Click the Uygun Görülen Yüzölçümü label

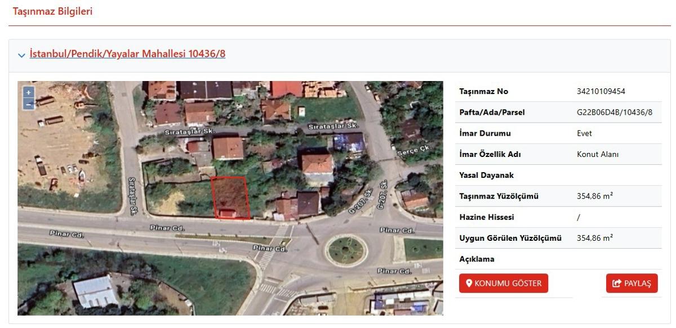tap(510, 238)
